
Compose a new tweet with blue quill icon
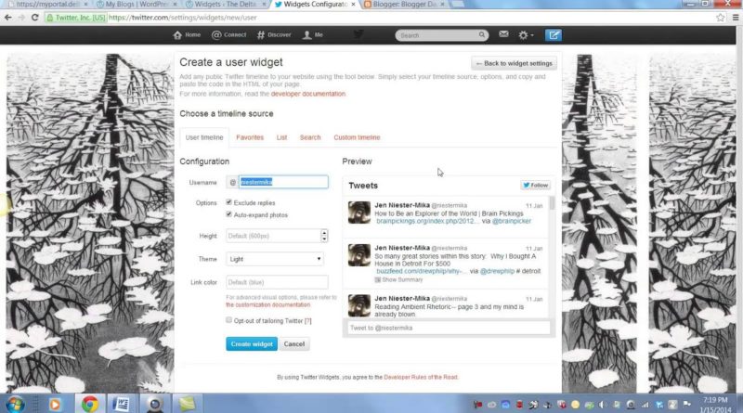(553, 35)
